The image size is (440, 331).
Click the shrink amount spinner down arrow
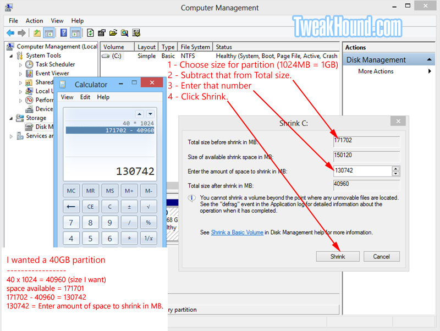(395, 174)
